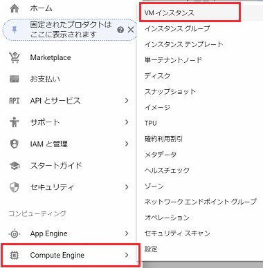The image size is (263, 268).
Task: Expand the API とサービス submenu arrow
Action: tap(127, 101)
